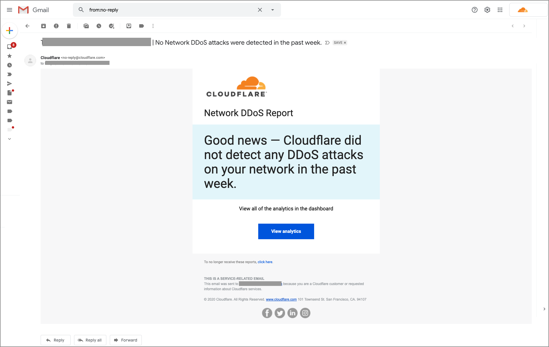Open Cloudflare's LinkedIn page icon

[x=293, y=313]
